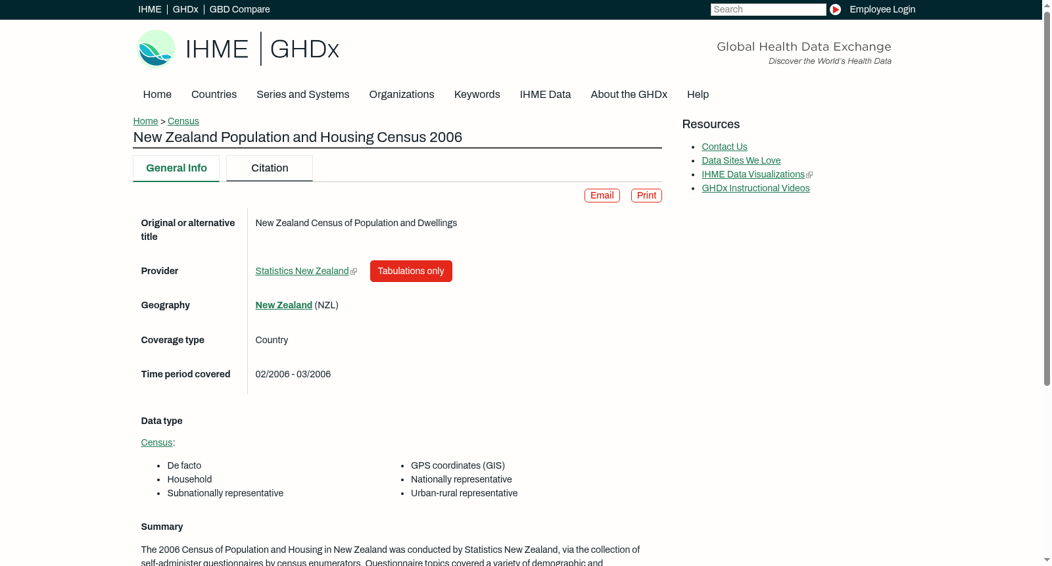The width and height of the screenshot is (1052, 566).
Task: Open Contact Us resource link
Action: (x=725, y=147)
